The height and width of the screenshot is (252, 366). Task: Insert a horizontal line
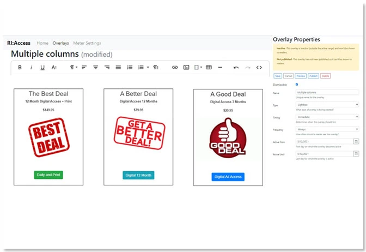tap(220, 67)
